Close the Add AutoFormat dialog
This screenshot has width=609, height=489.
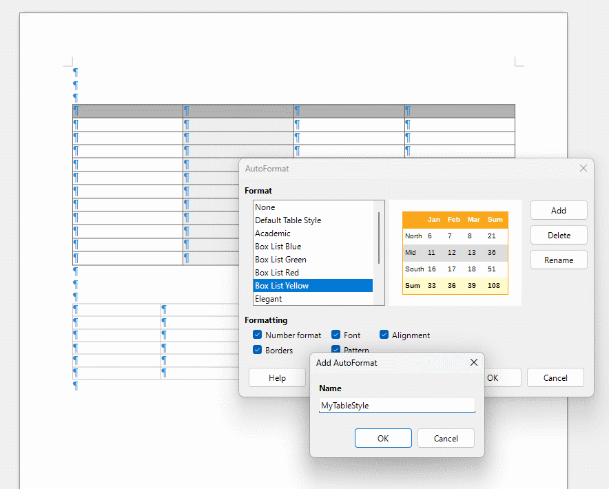click(x=474, y=362)
